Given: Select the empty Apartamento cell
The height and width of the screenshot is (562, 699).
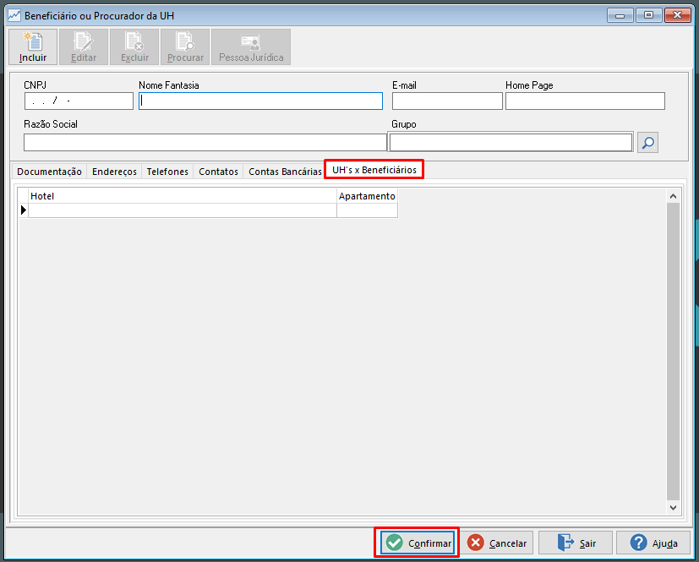Looking at the screenshot, I should point(367,210).
